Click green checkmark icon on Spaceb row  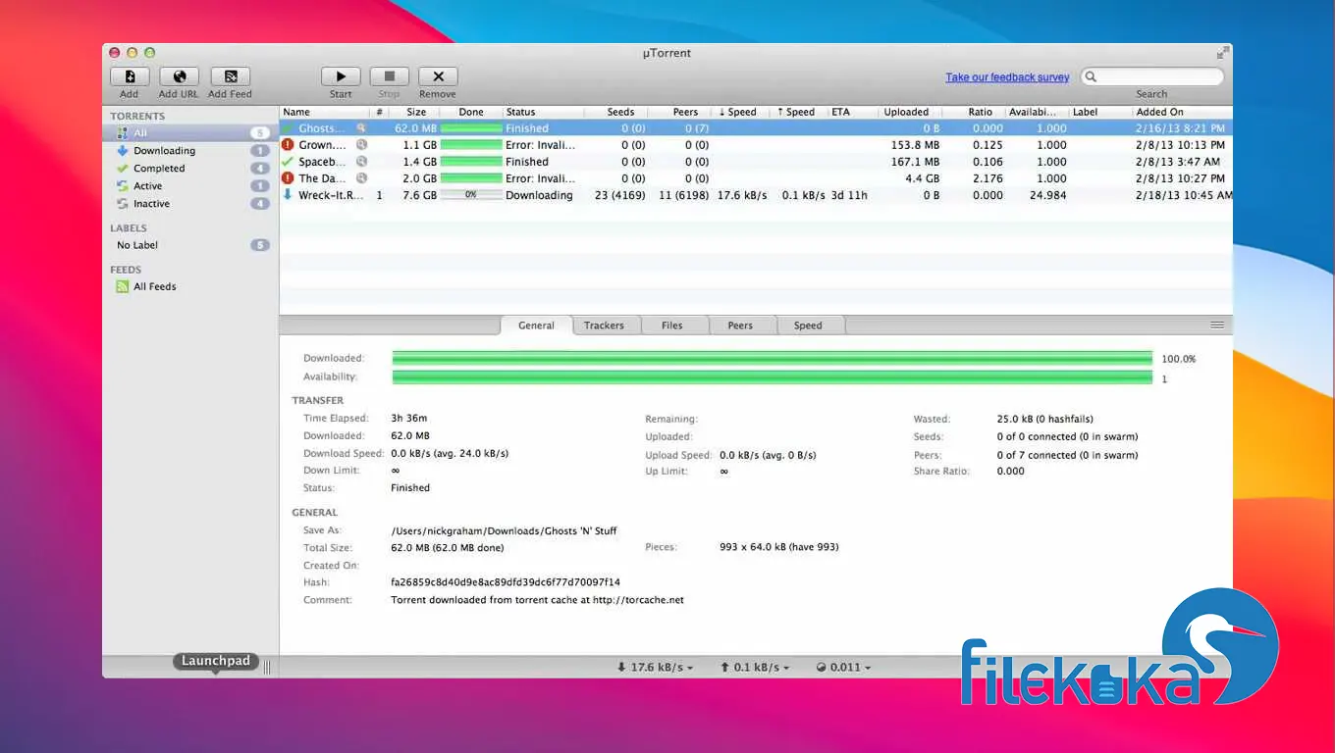click(x=288, y=162)
